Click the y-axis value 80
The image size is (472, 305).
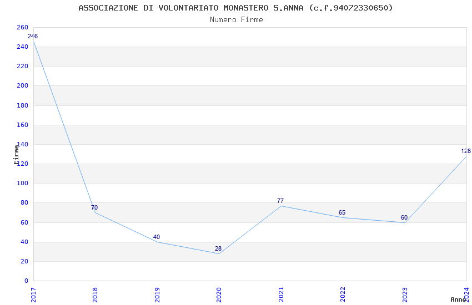point(24,202)
